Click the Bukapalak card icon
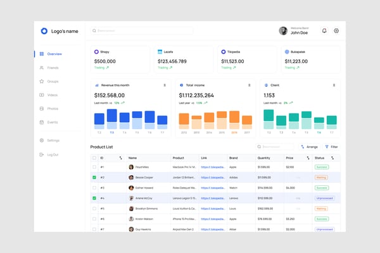380x253 pixels. coord(287,52)
